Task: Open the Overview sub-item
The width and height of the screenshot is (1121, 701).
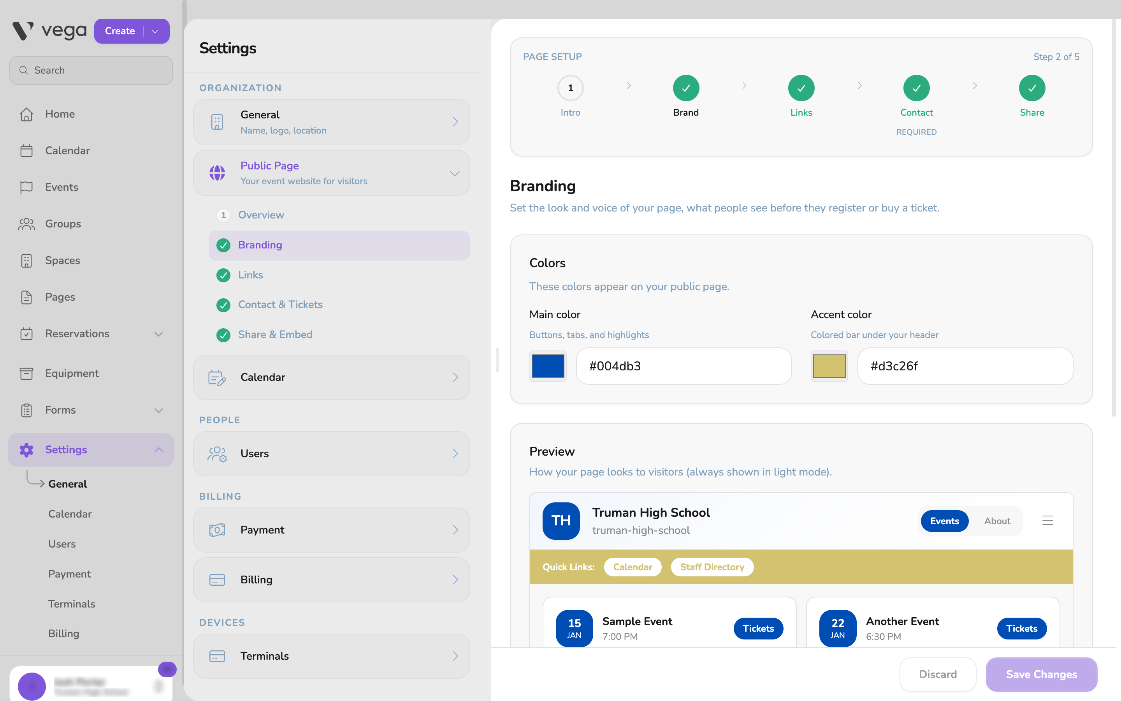Action: 339,215
